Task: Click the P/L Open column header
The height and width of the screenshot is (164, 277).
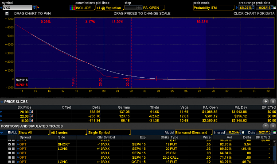Action: tap(210, 107)
